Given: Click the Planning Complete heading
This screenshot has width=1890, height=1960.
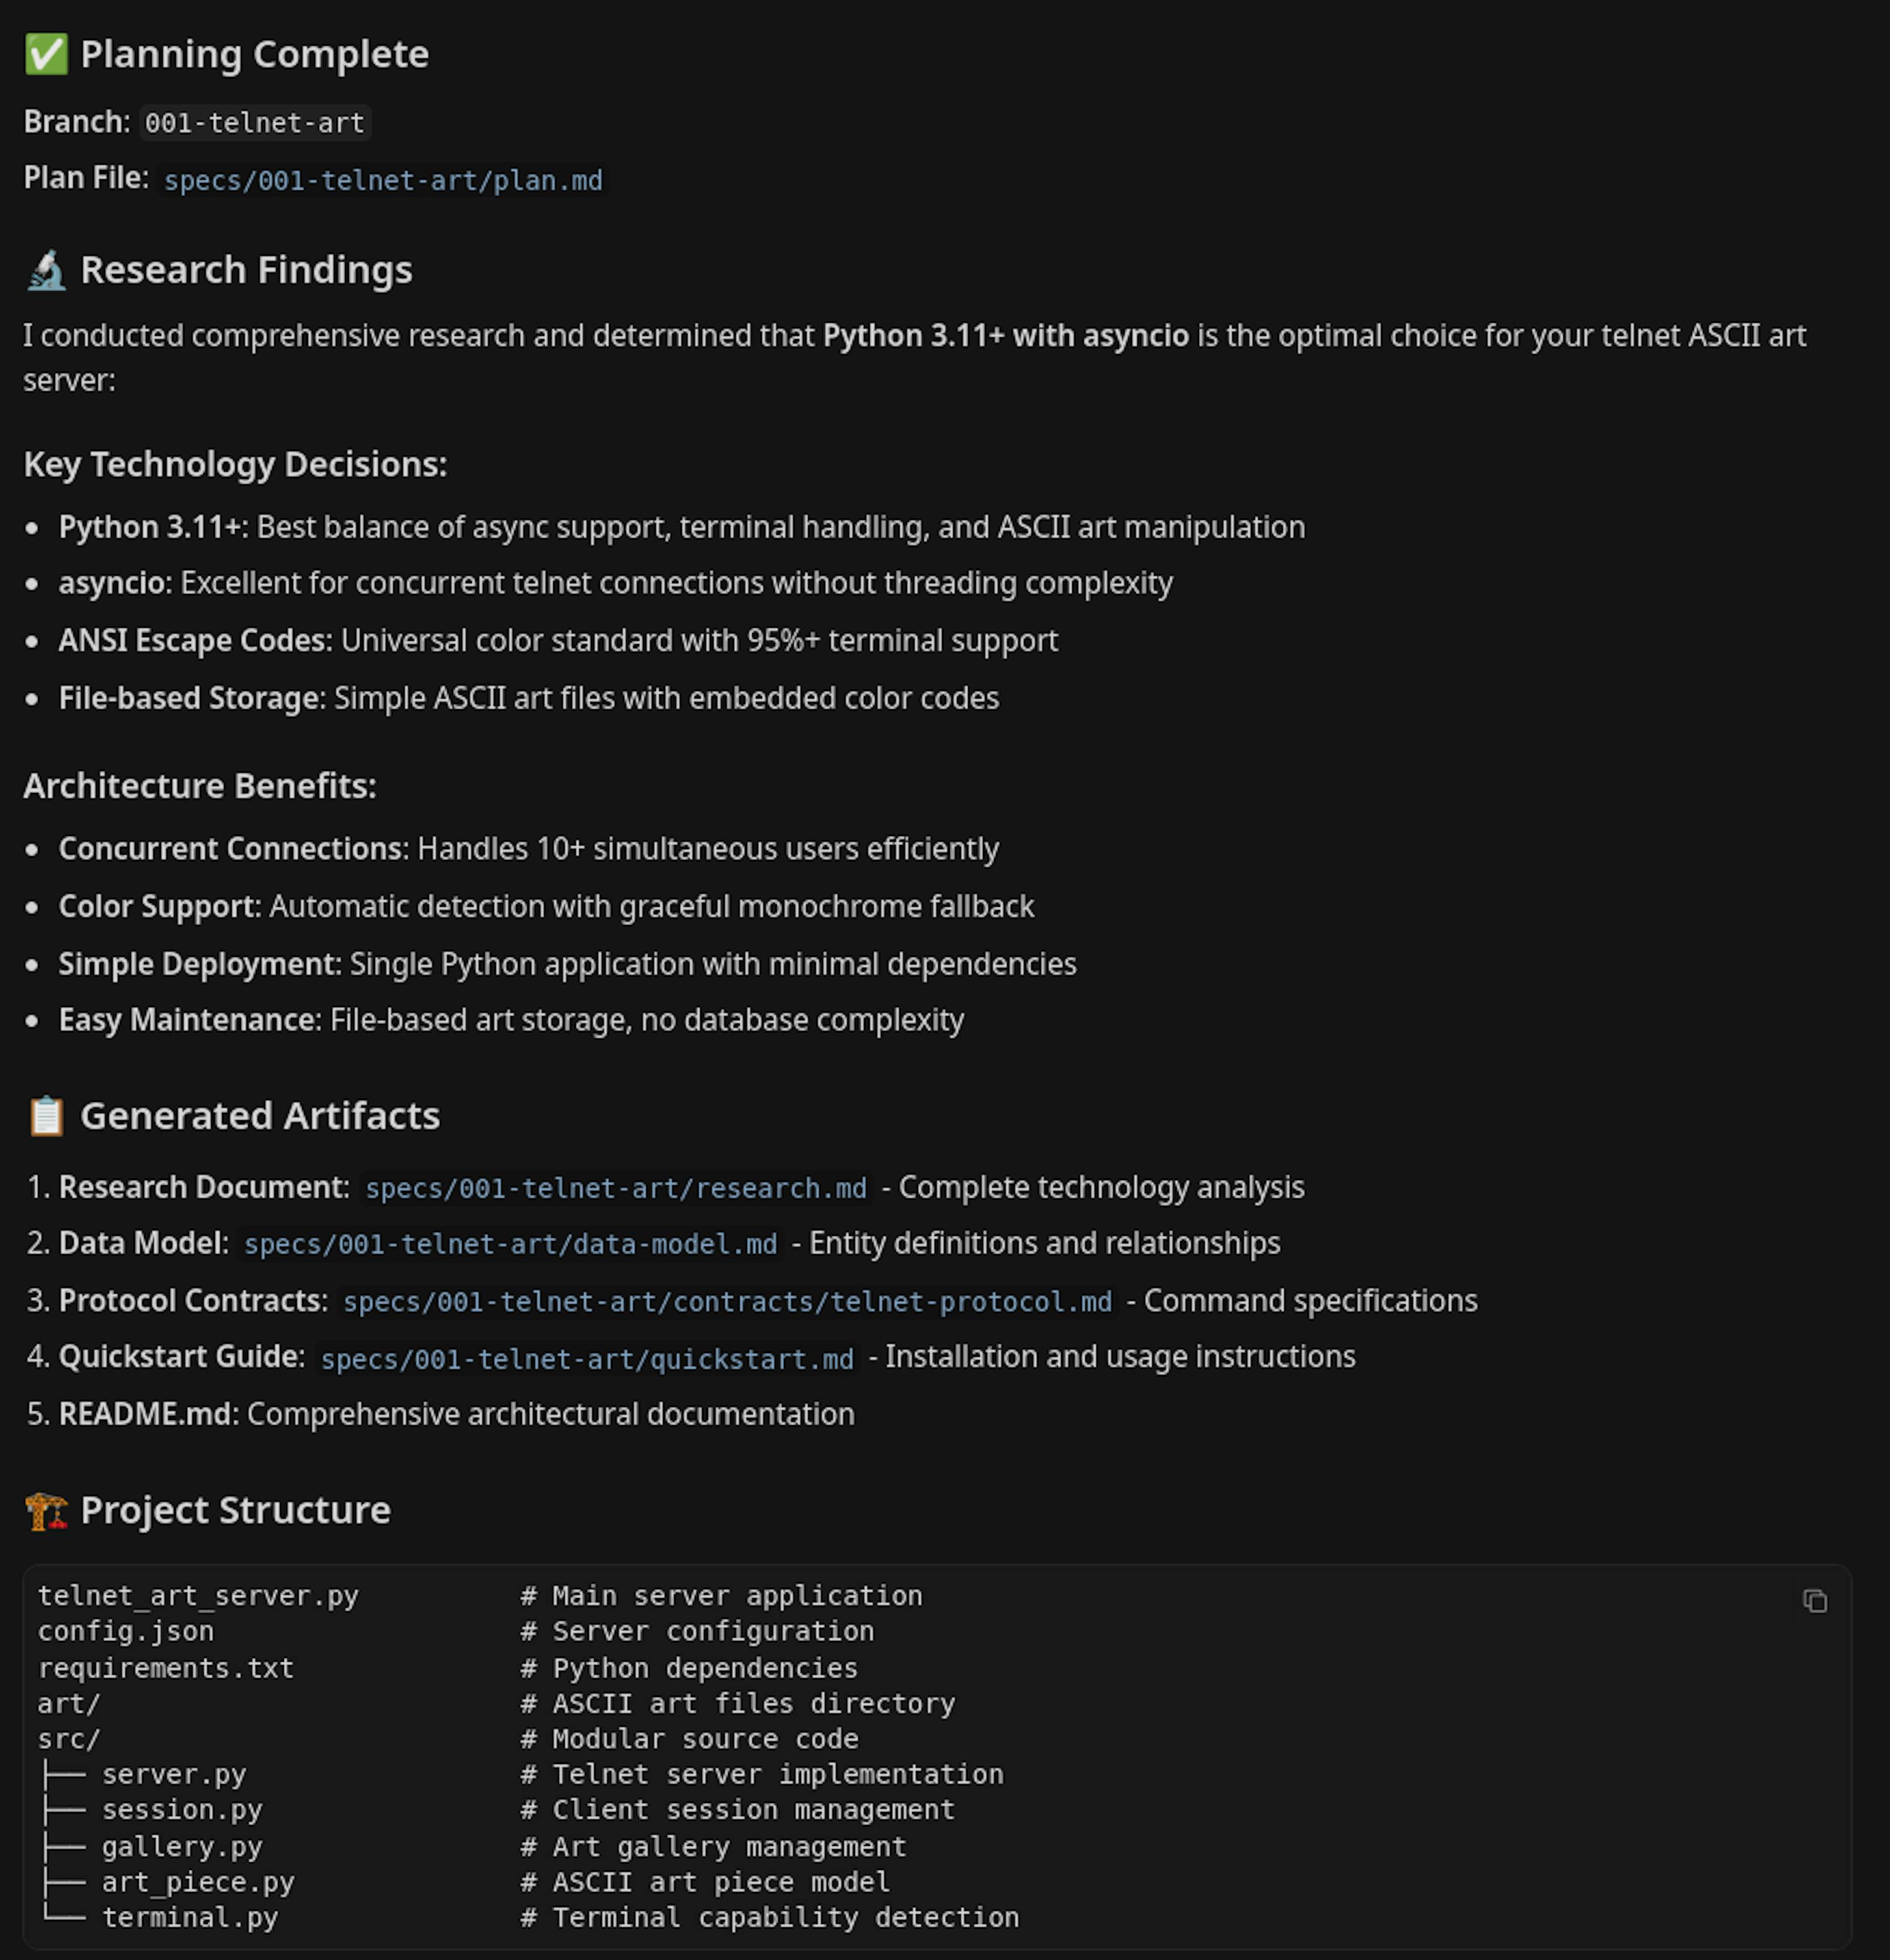Looking at the screenshot, I should (x=254, y=55).
